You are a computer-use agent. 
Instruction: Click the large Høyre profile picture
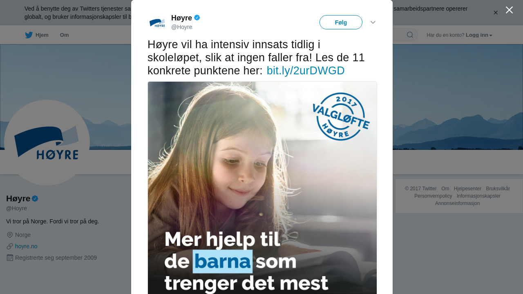click(x=47, y=143)
